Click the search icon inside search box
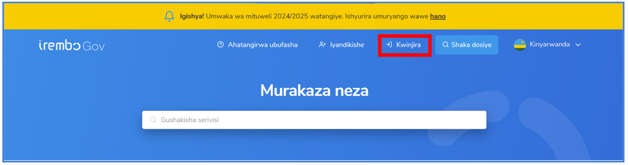 point(153,120)
